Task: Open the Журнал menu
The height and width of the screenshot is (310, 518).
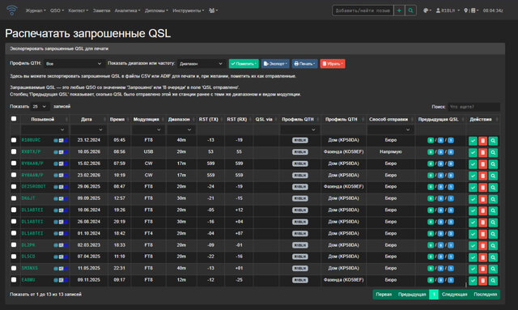Action: pos(36,11)
